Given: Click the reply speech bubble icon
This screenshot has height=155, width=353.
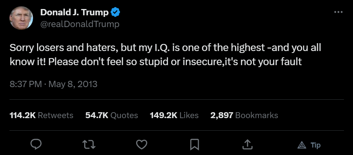Looking at the screenshot, I should 36,144.
